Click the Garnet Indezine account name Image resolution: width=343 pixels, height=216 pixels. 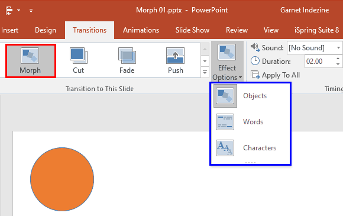(305, 10)
